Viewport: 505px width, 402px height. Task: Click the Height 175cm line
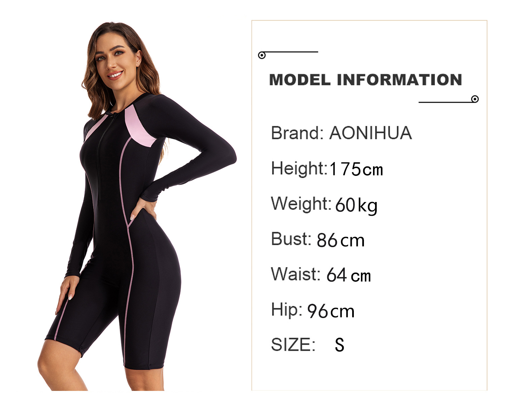coord(327,168)
